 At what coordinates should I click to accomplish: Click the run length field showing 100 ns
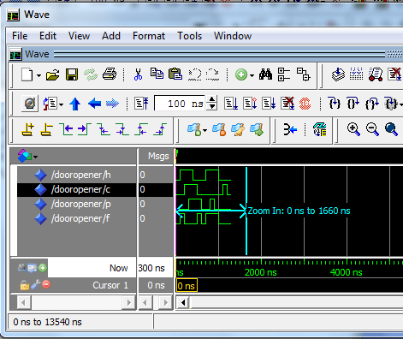[180, 104]
